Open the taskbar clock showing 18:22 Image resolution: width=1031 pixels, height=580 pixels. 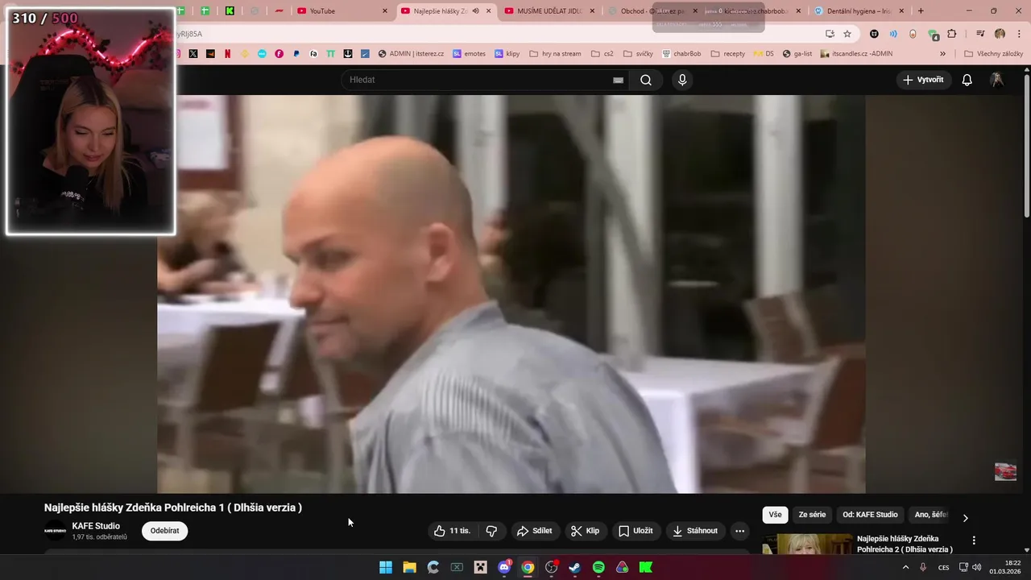[1005, 567]
